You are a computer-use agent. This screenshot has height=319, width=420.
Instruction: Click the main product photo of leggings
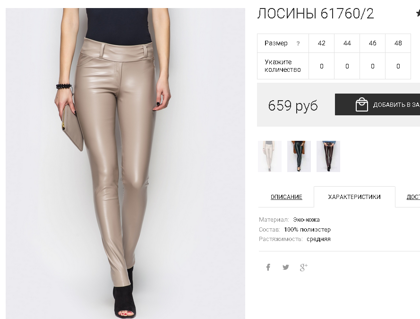click(125, 164)
